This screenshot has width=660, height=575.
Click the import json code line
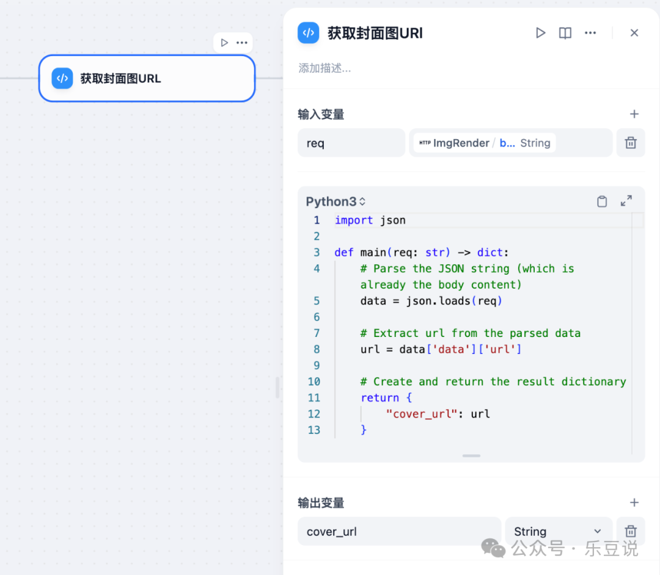click(x=370, y=220)
